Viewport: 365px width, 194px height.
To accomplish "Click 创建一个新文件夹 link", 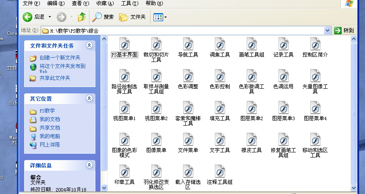I will pos(60,58).
